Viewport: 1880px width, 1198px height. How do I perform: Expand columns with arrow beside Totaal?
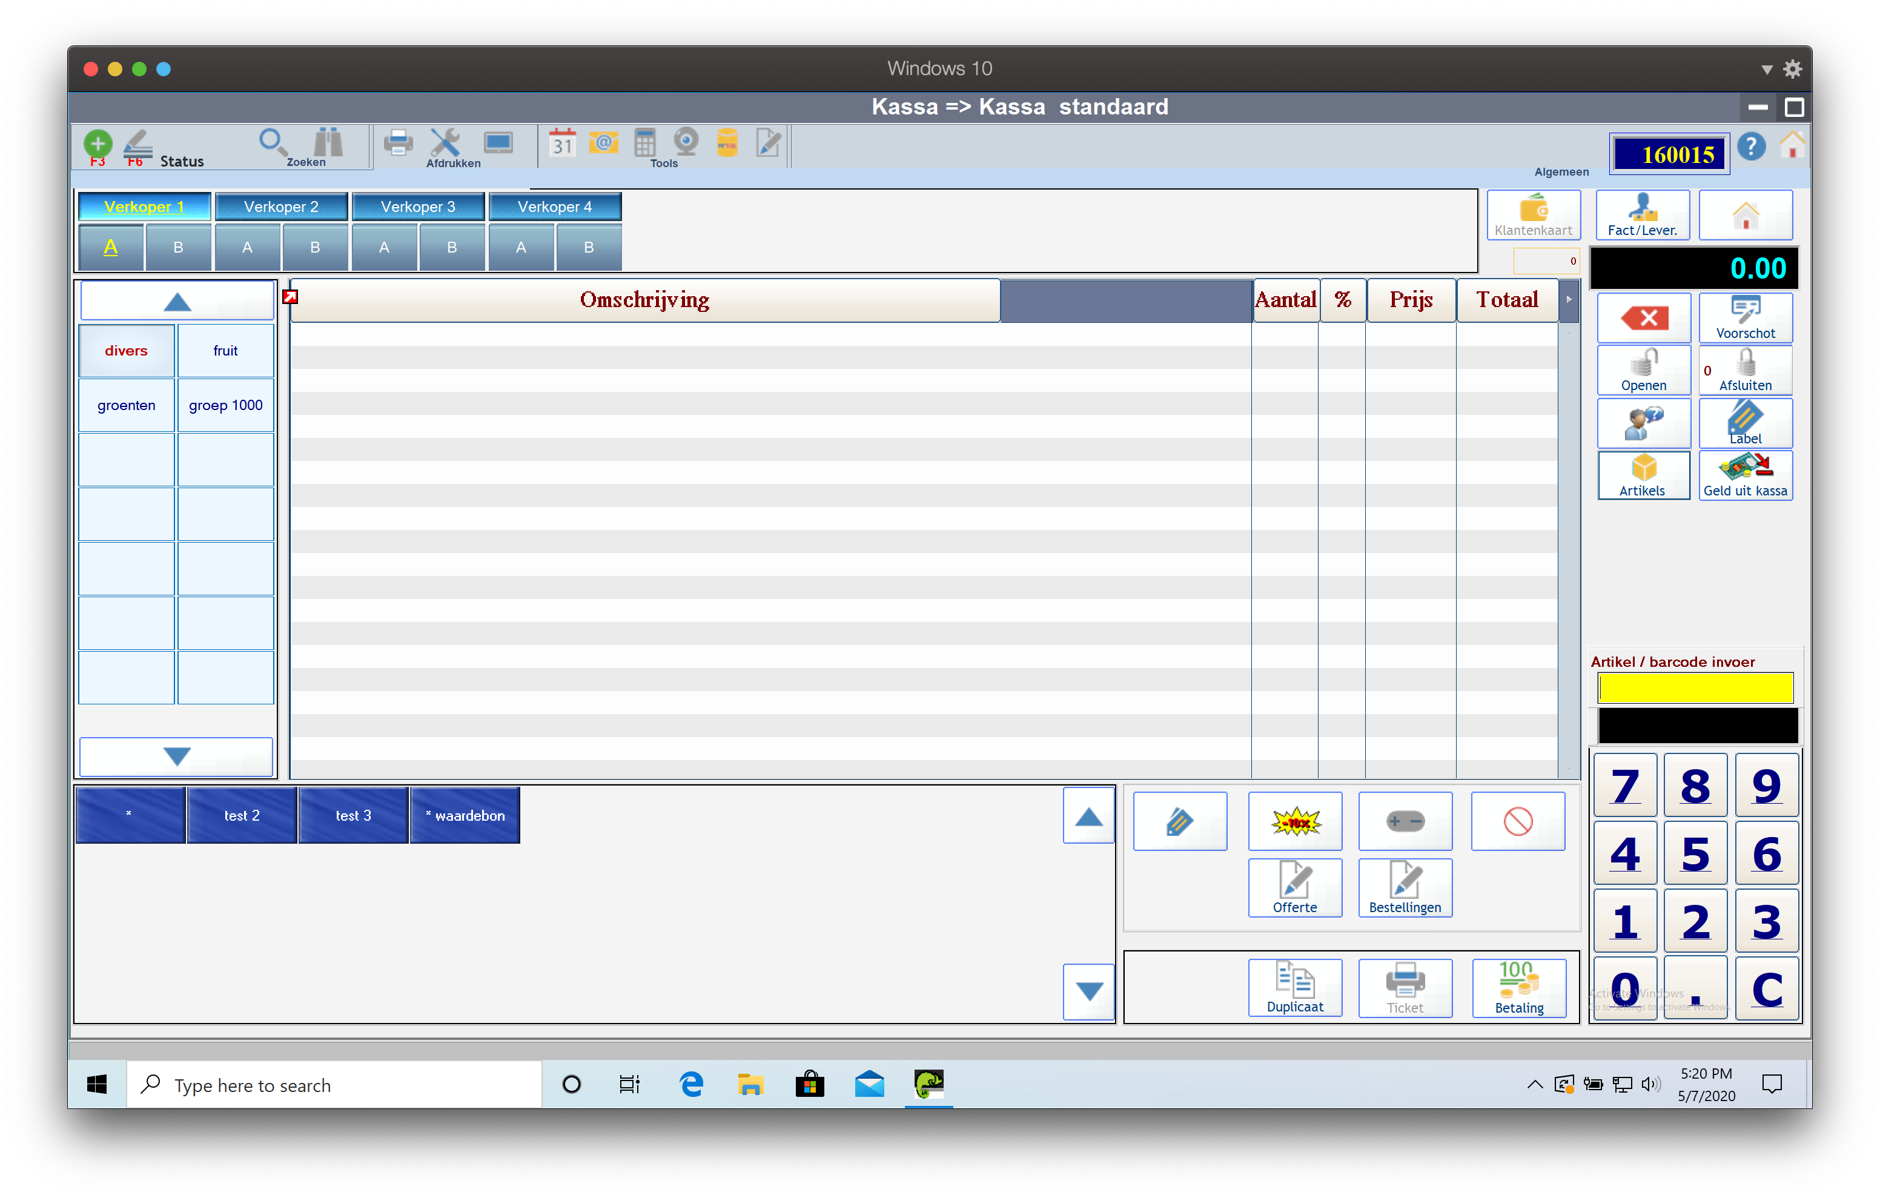(x=1569, y=300)
